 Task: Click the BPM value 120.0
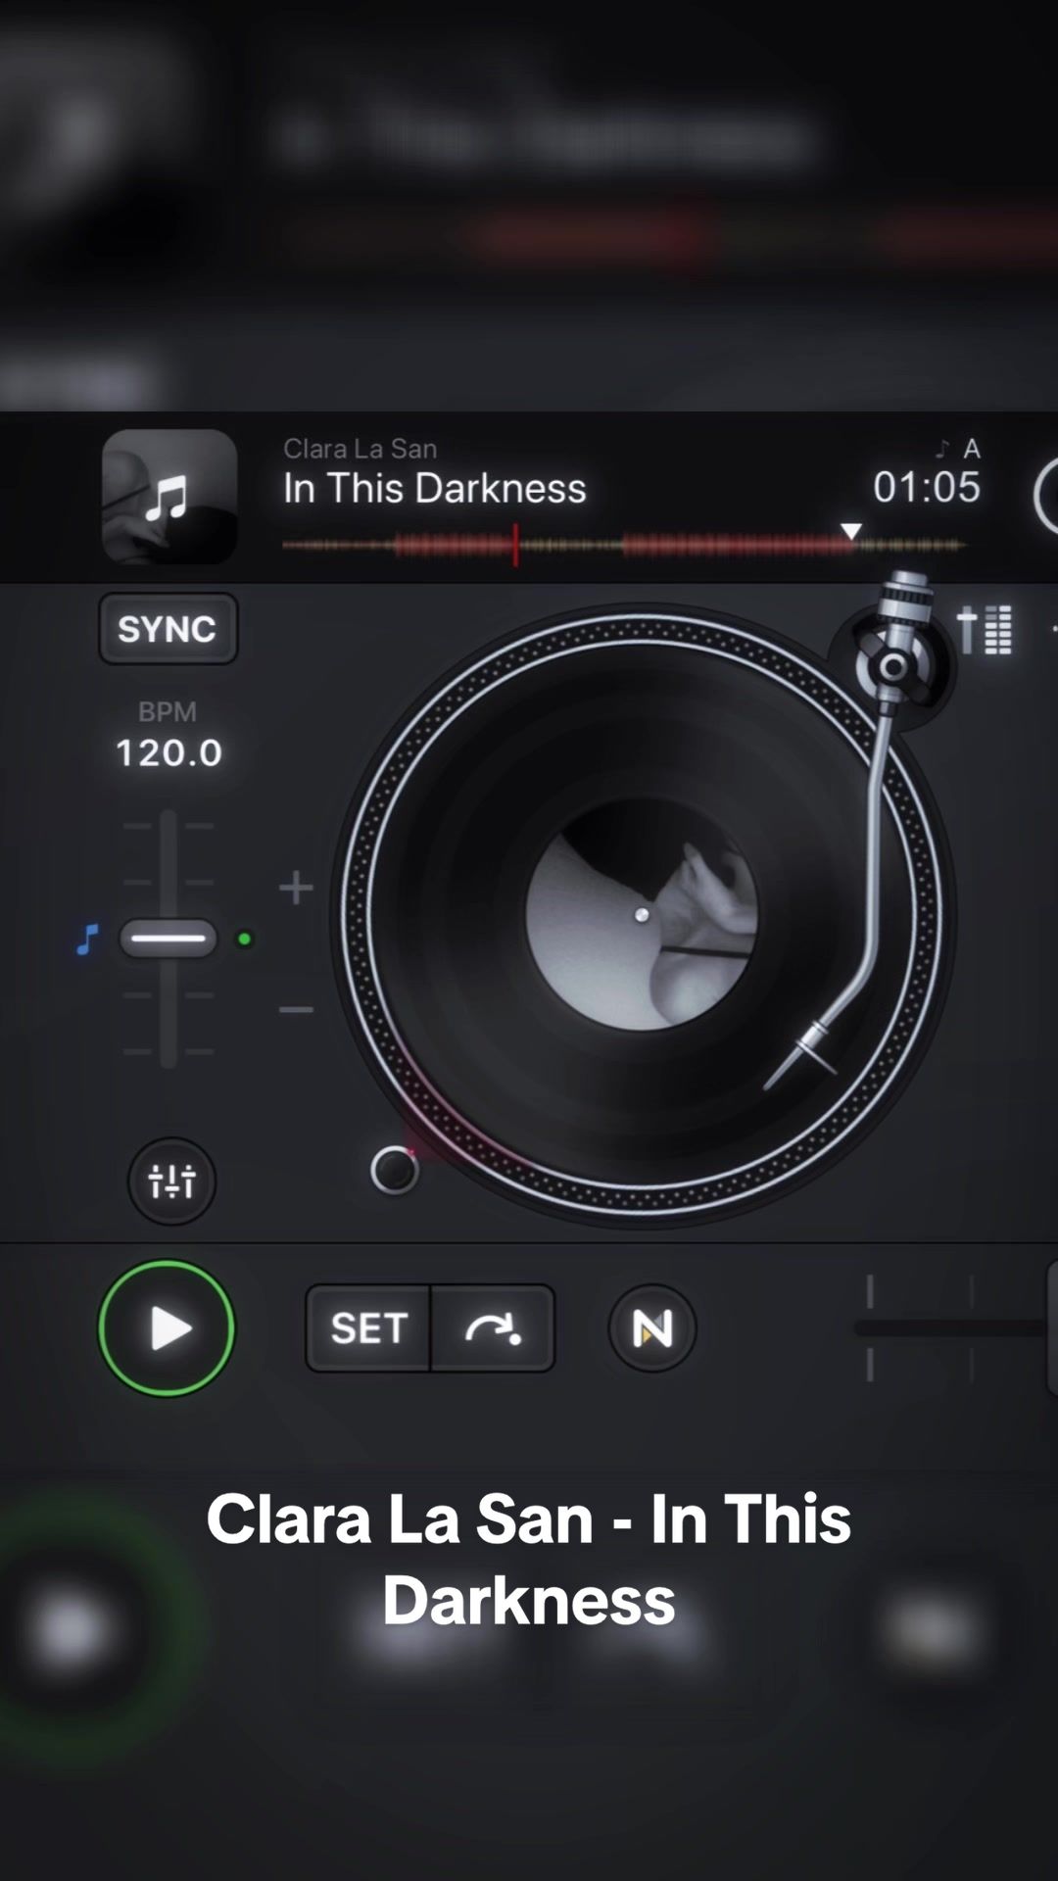168,752
